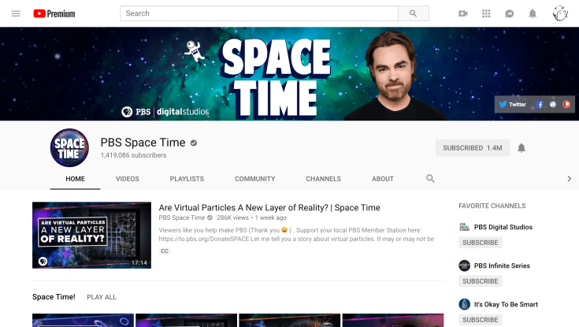The height and width of the screenshot is (327, 579).
Task: Toggle channel notification bell beside Subscribed
Action: (x=521, y=148)
